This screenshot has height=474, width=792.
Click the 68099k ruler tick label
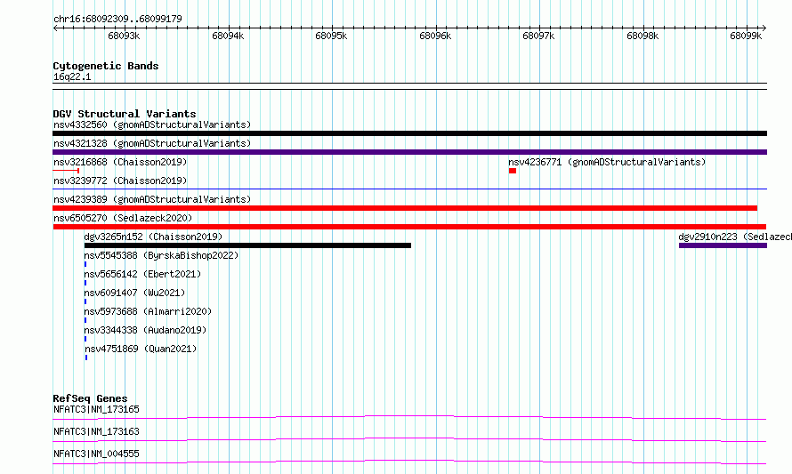coord(746,36)
